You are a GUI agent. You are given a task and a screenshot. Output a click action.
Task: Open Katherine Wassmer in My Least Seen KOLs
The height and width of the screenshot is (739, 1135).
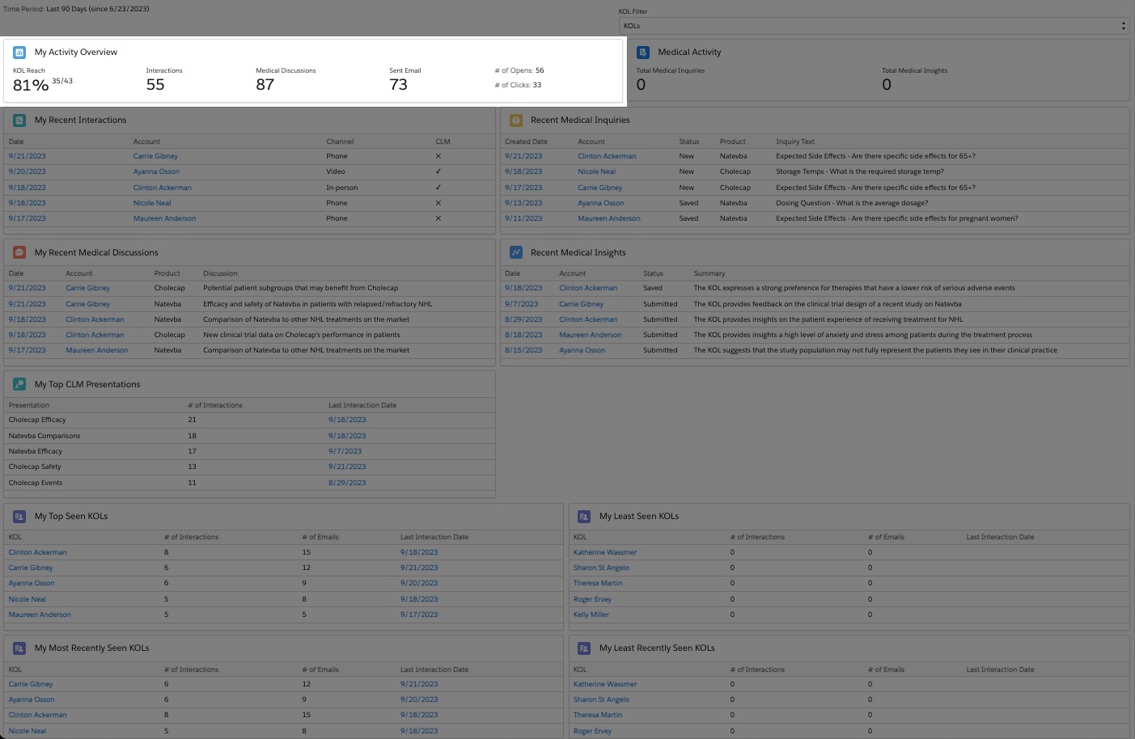click(605, 552)
